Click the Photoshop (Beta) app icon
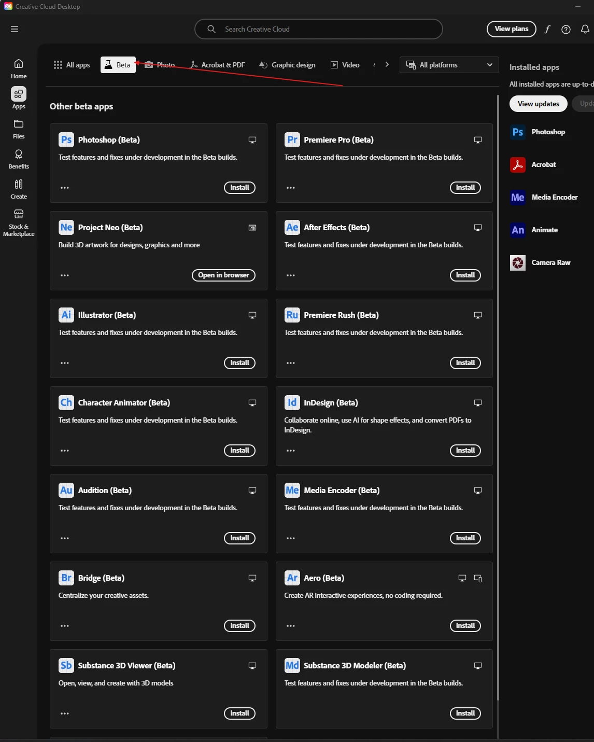Viewport: 594px width, 742px height. (66, 140)
